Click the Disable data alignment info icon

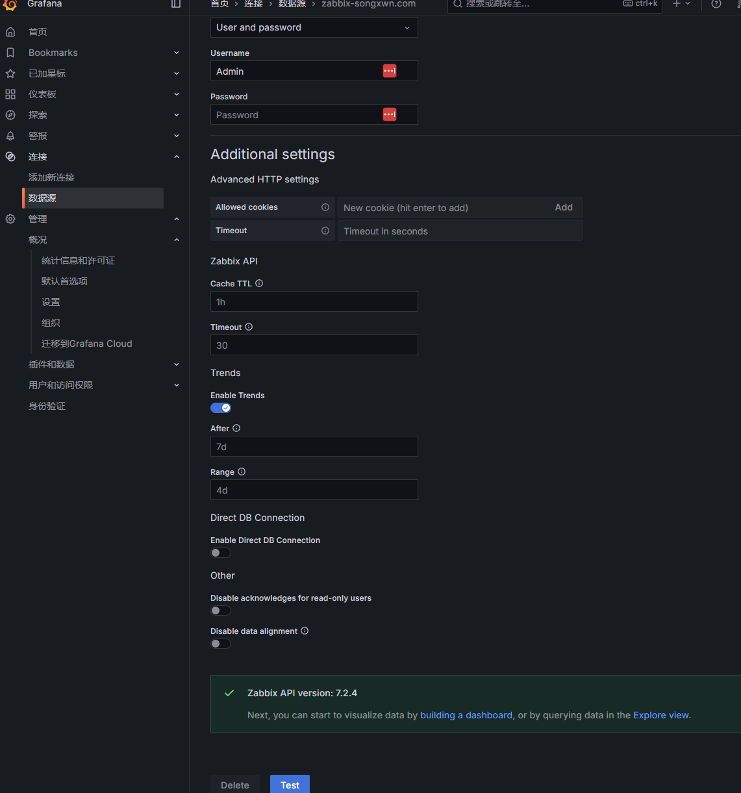[x=305, y=631]
